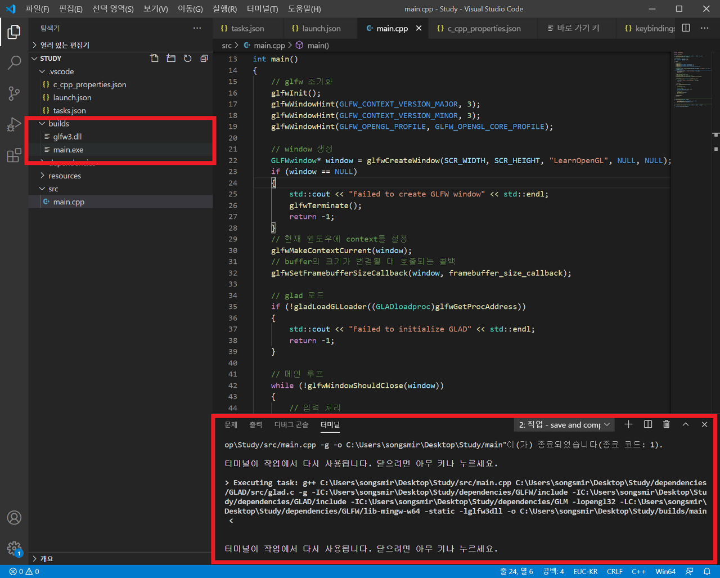Click the Extensions icon
This screenshot has height=578, width=720.
14,155
